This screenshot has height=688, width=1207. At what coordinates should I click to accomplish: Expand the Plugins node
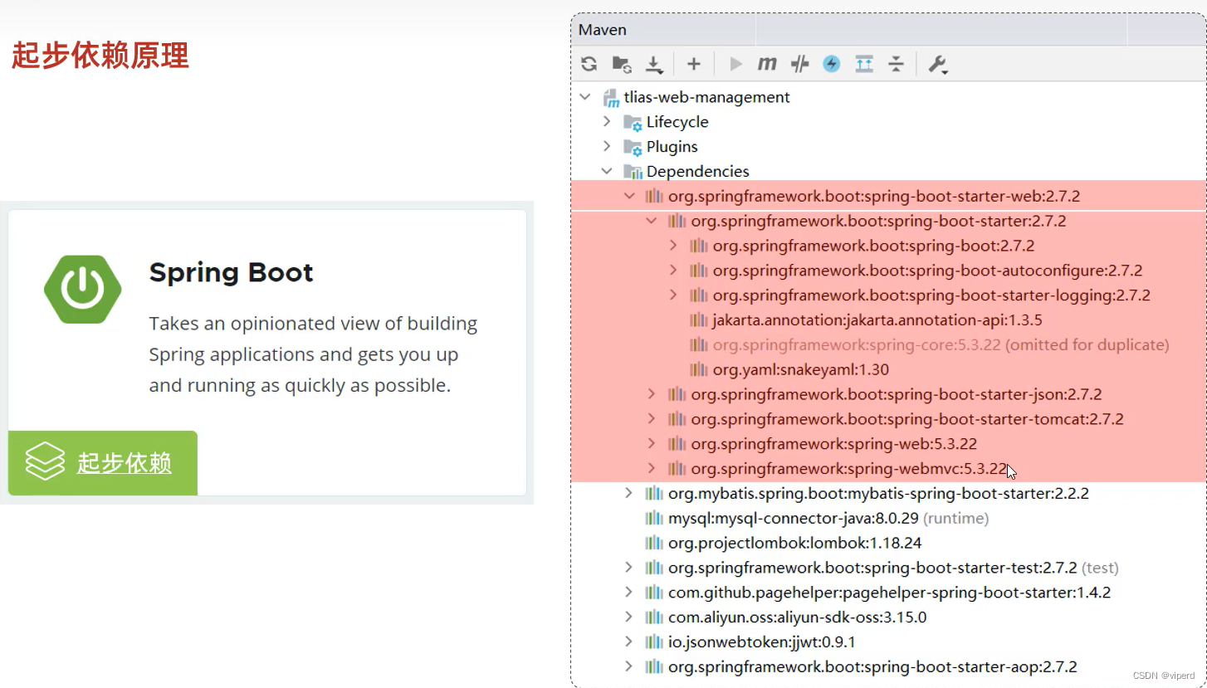coord(607,146)
